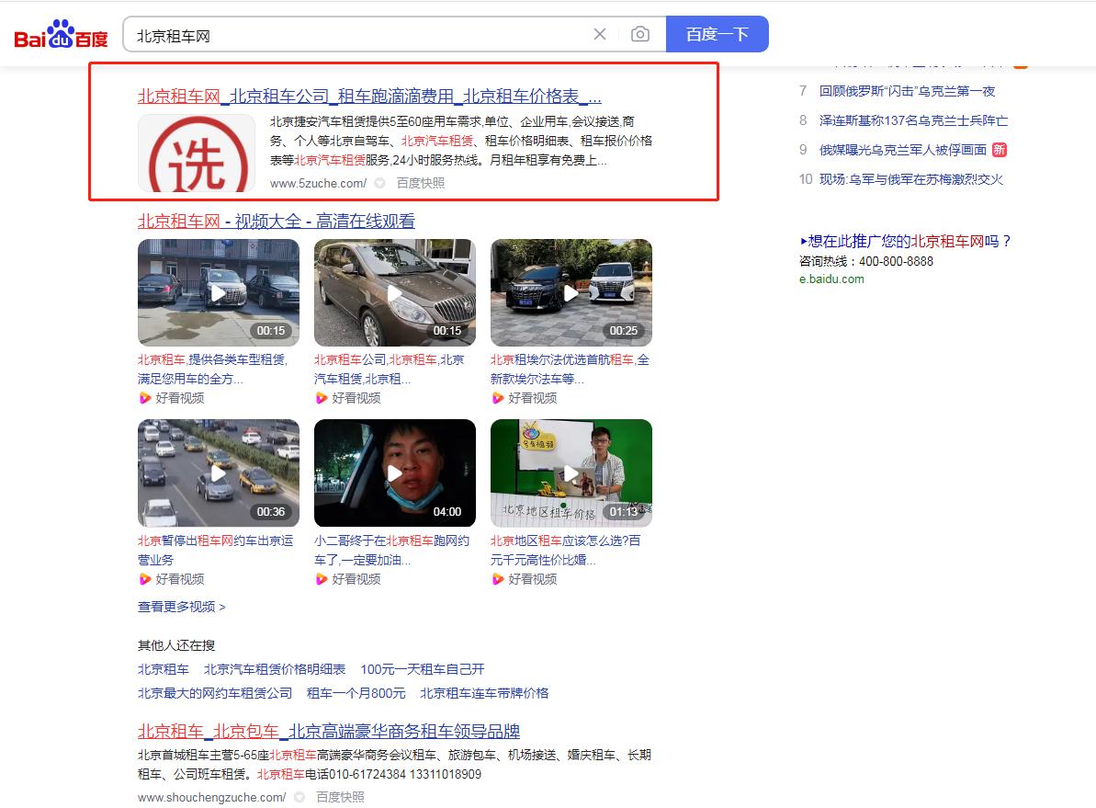The height and width of the screenshot is (808, 1096).
Task: Play 小二哥 four-minute video thumbnail
Action: coord(395,472)
